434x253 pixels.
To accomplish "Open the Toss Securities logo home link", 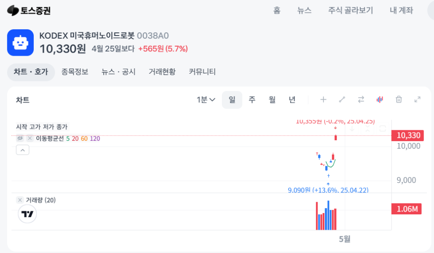I will (x=29, y=10).
